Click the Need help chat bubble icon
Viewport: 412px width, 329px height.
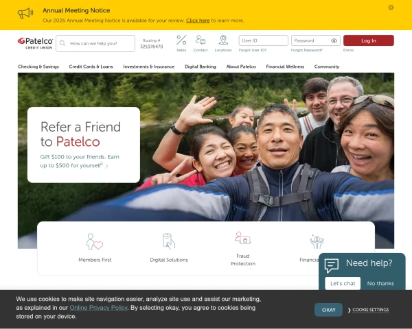[332, 265]
